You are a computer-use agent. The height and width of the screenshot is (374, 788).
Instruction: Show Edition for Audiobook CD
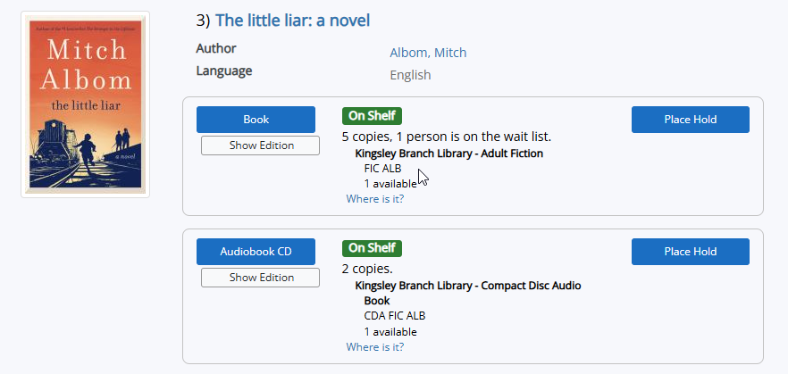(260, 278)
